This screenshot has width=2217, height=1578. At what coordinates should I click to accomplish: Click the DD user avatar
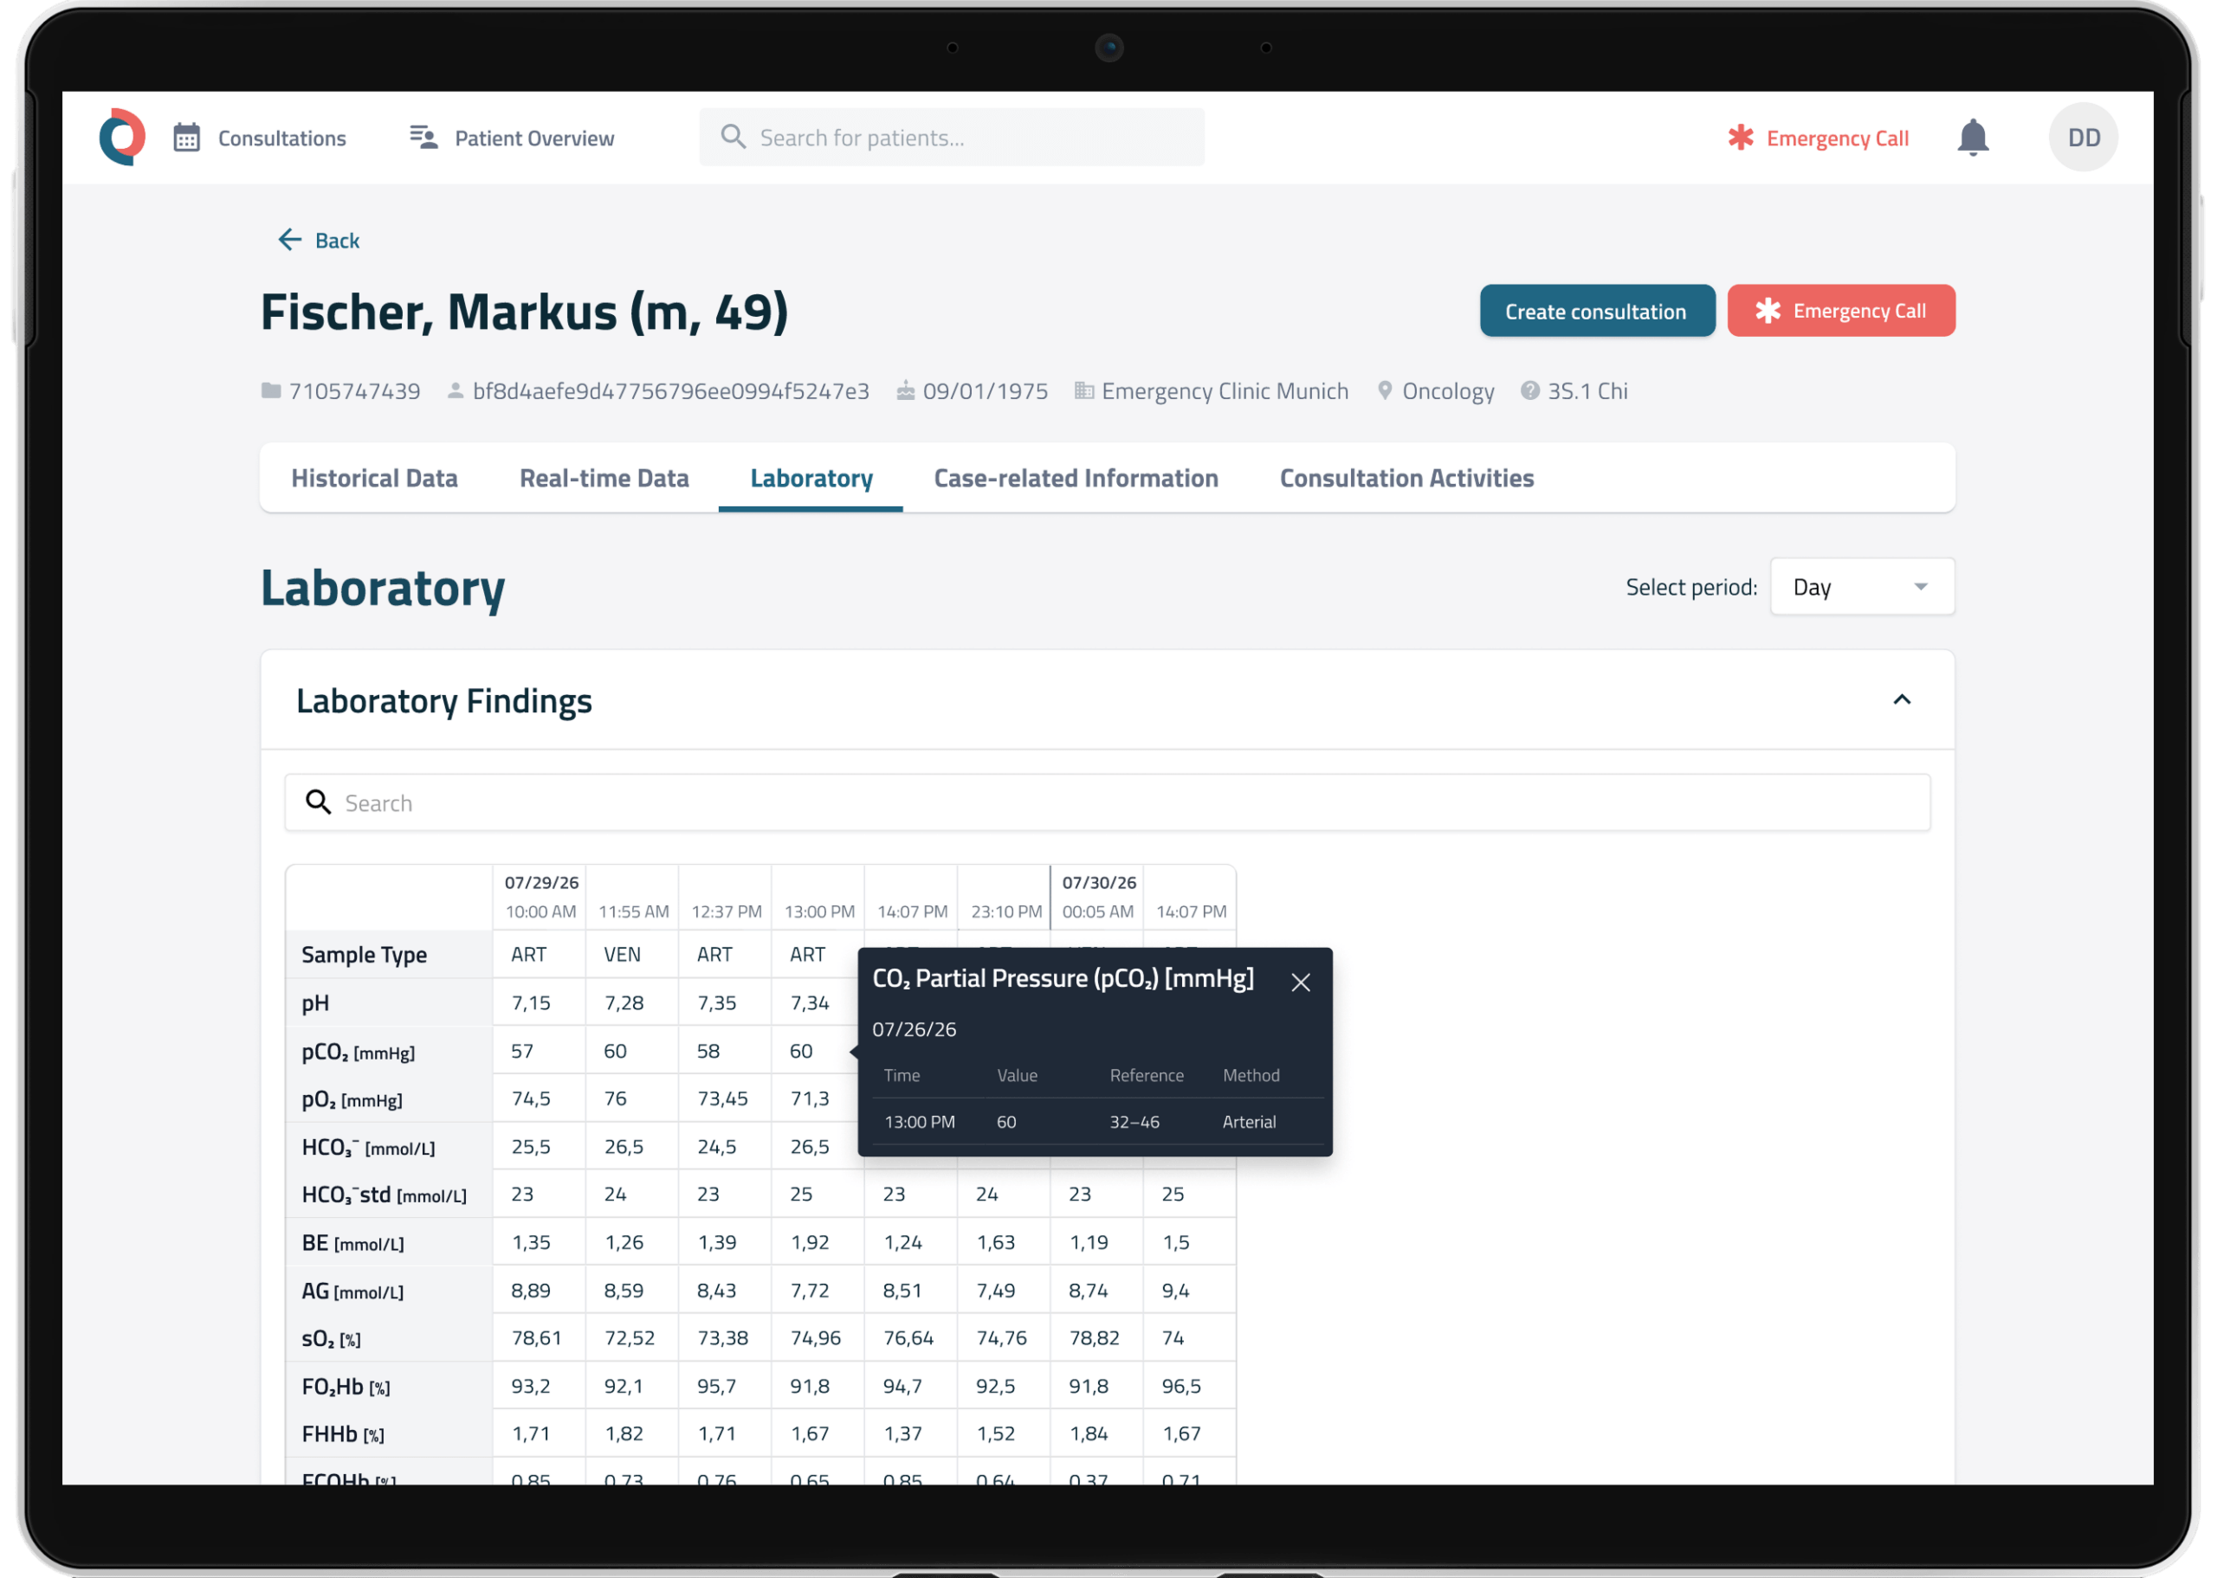tap(2083, 137)
